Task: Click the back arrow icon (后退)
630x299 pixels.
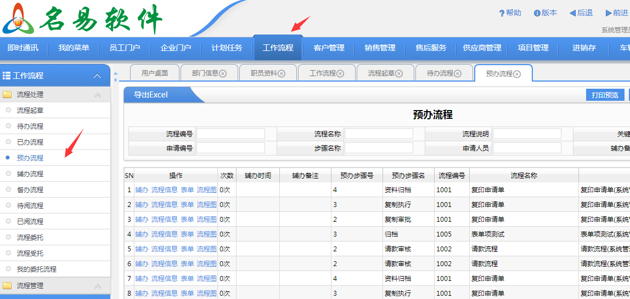Action: [572, 13]
